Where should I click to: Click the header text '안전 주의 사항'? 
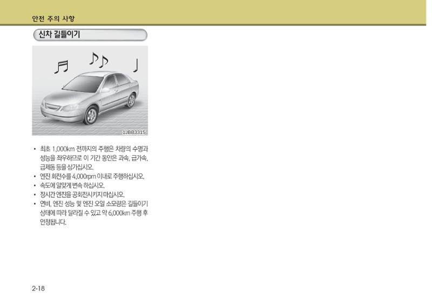click(53, 19)
